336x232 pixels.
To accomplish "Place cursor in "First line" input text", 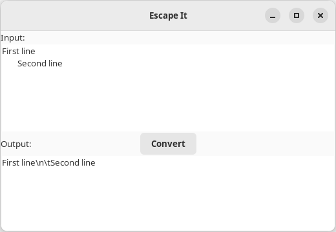I will [19, 52].
